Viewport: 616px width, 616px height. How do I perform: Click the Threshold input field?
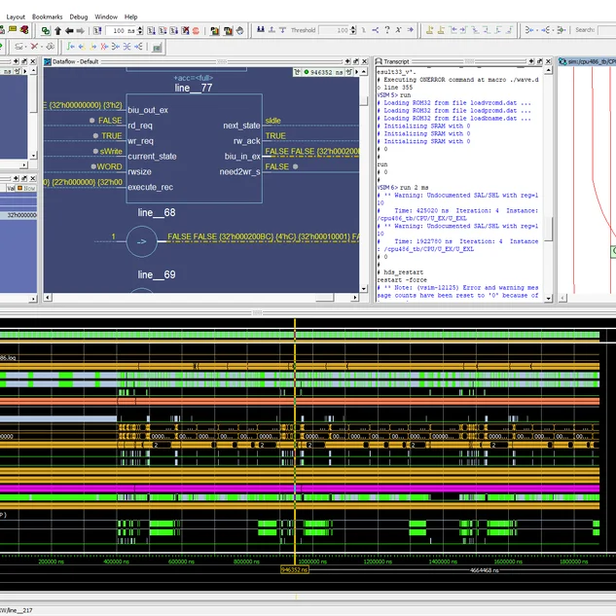(334, 30)
